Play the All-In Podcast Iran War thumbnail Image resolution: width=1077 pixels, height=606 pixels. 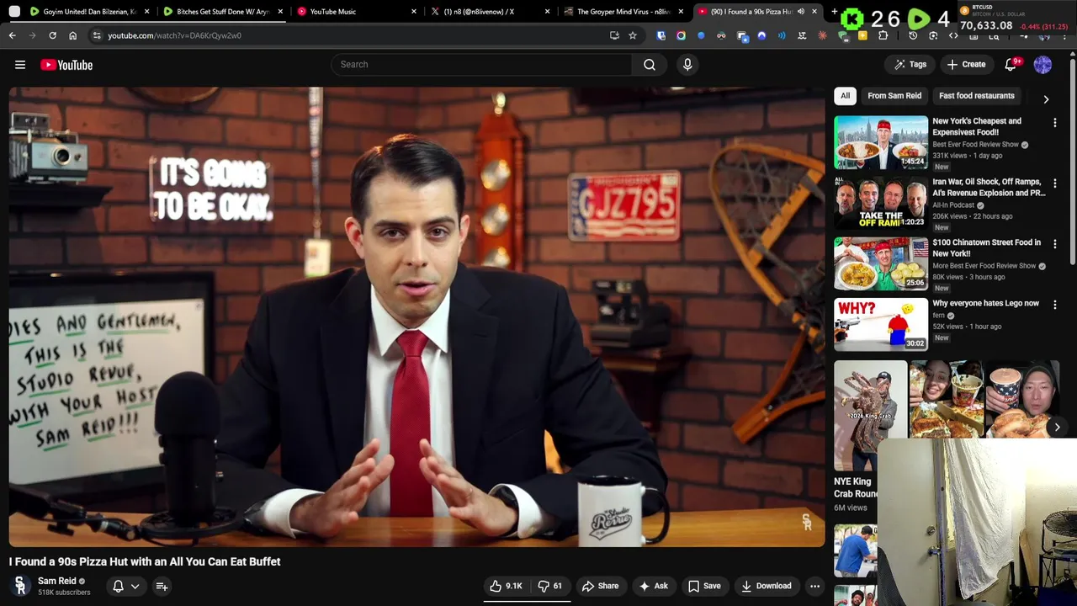[x=881, y=203]
